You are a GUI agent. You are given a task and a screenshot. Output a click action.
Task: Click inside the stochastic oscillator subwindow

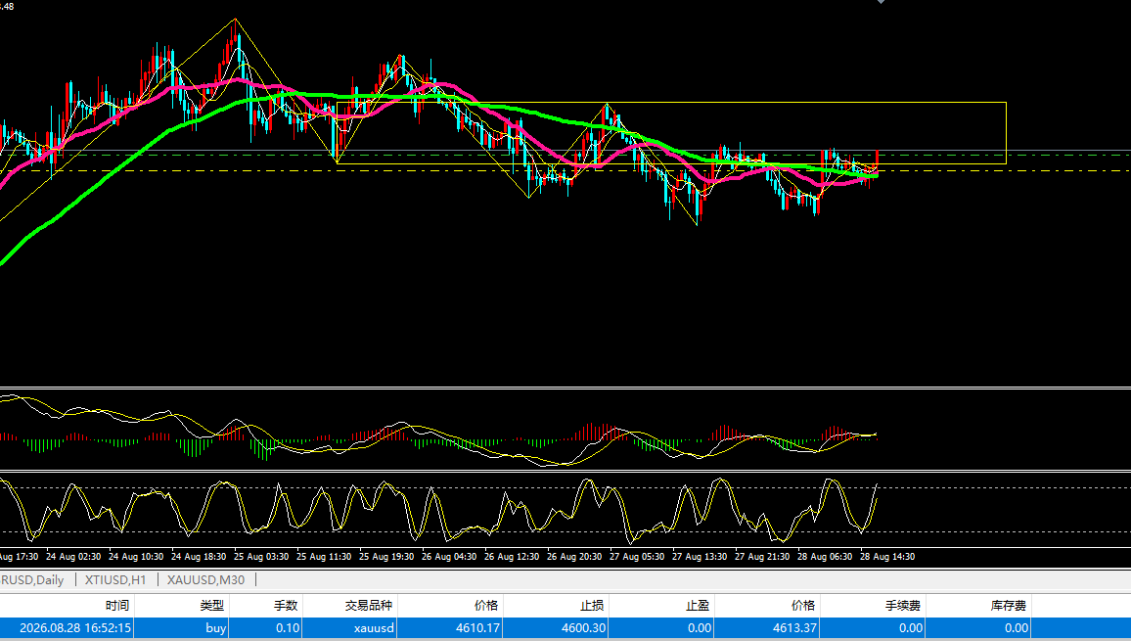tap(565, 510)
